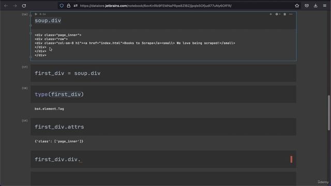331x186 pixels.
Task: Click the empty cell at the bottom
Action: click(x=163, y=179)
